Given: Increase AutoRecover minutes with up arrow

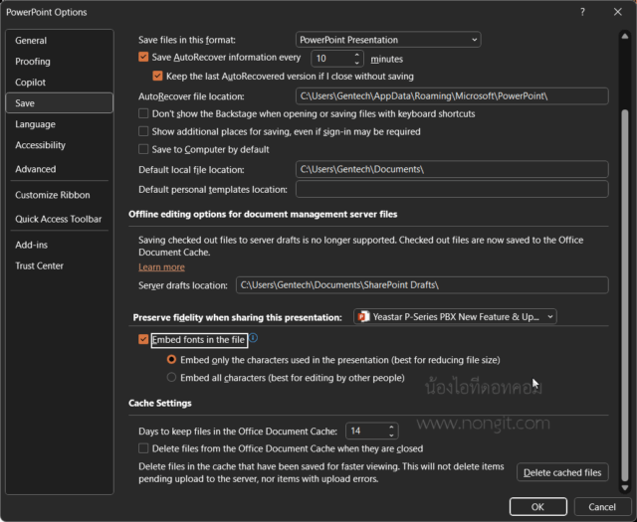Looking at the screenshot, I should 356,55.
